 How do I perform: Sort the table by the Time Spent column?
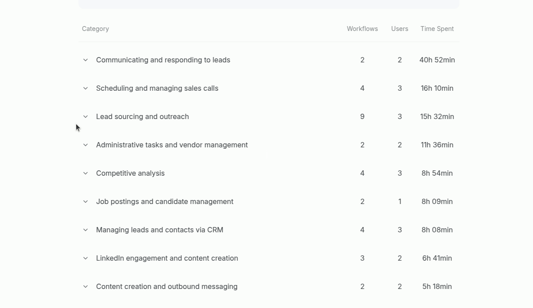[437, 28]
